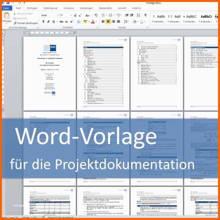Click the grow font size icon
The width and height of the screenshot is (220, 220).
(x=75, y=15)
